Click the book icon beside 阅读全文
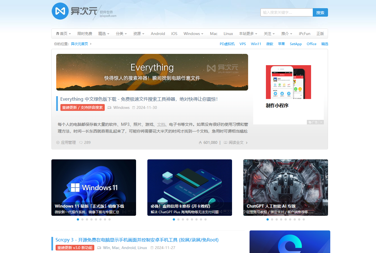376x253 pixels. pos(226,143)
